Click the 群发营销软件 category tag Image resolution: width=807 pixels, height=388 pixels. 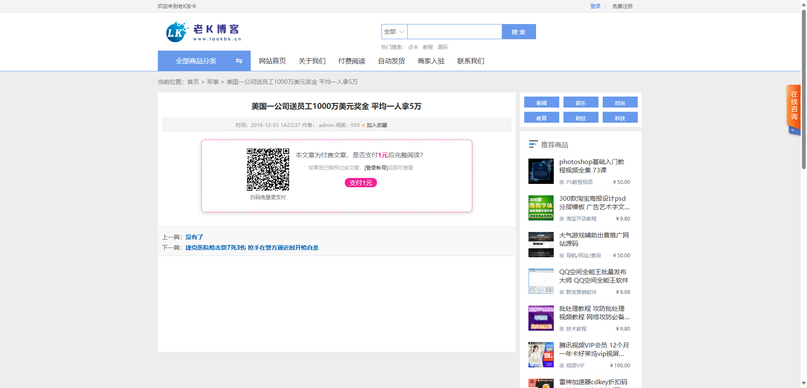(581, 292)
